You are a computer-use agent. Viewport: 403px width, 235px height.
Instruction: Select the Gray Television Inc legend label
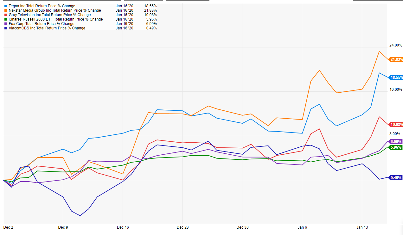pyautogui.click(x=50, y=15)
